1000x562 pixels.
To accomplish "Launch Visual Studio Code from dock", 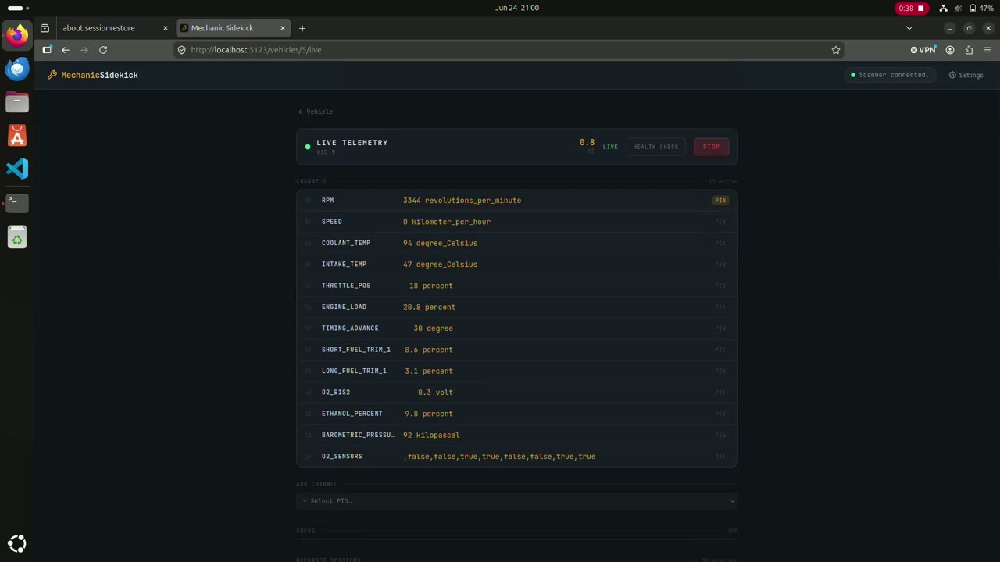I will point(17,169).
